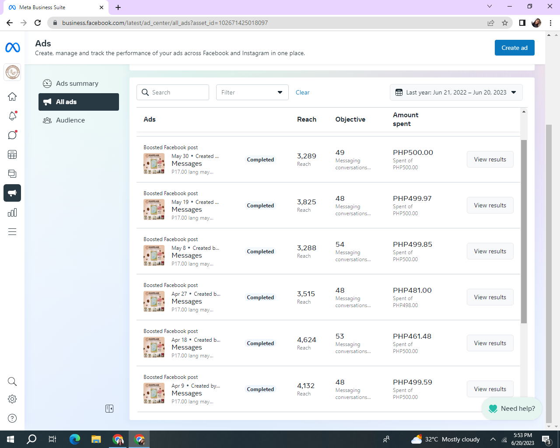This screenshot has height=448, width=560.
Task: Click the ads list scrollbar thumb
Action: 524,232
